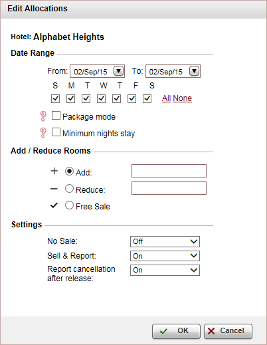Click the None days link

(183, 98)
